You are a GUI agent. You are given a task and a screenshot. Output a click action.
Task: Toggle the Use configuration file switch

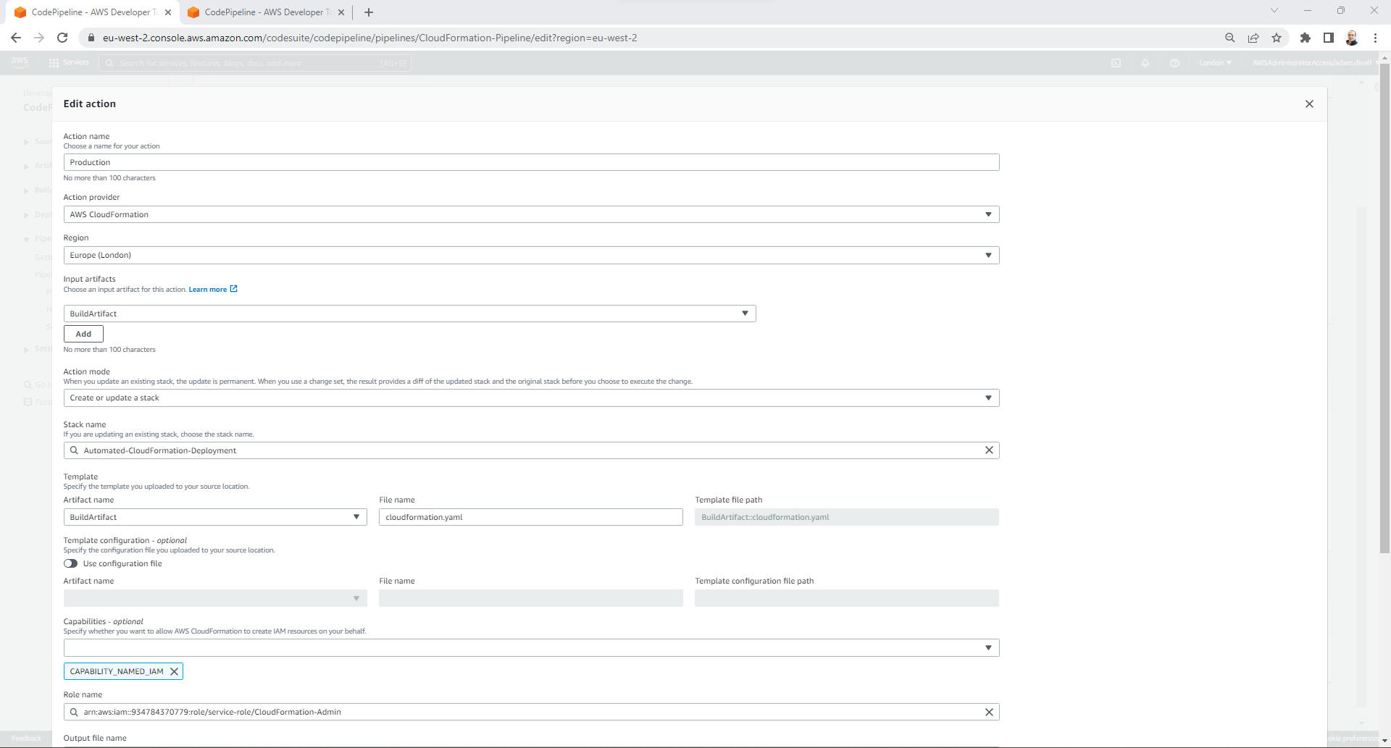[x=70, y=563]
